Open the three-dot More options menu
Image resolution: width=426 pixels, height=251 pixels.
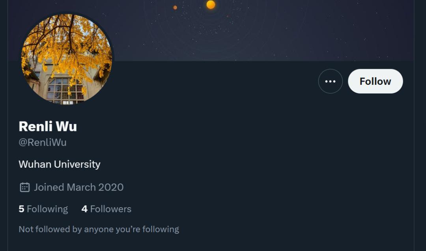click(x=330, y=81)
